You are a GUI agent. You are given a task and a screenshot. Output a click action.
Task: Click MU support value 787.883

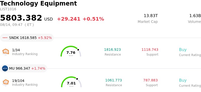(150, 80)
